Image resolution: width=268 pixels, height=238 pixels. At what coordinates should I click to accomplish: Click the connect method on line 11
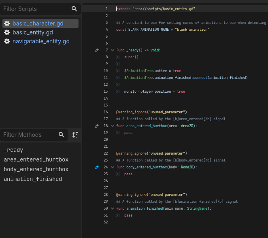200,78
